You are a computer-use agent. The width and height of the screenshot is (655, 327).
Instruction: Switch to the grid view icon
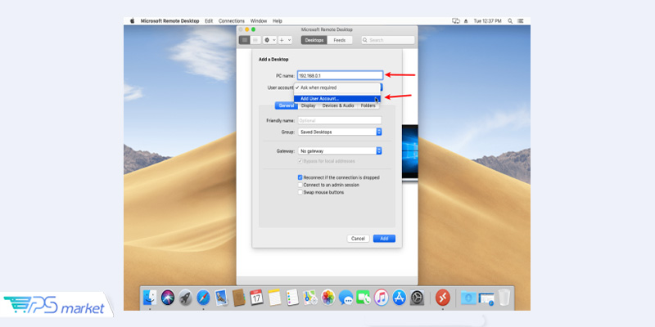click(244, 40)
